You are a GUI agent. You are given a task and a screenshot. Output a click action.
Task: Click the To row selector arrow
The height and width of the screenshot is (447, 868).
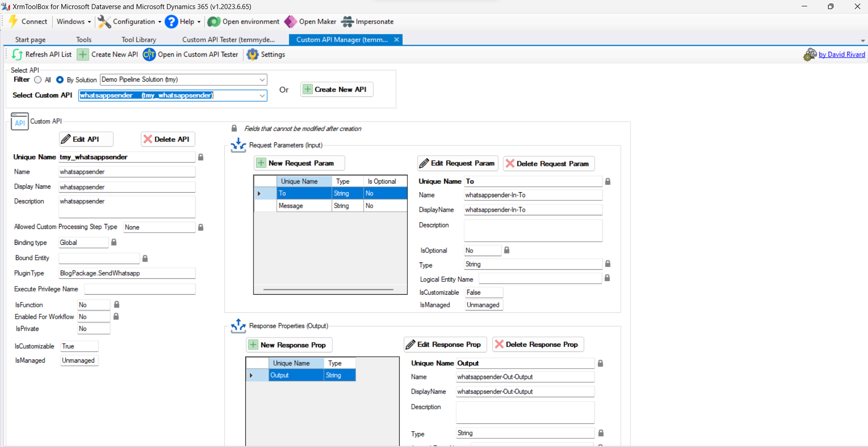[x=259, y=194]
